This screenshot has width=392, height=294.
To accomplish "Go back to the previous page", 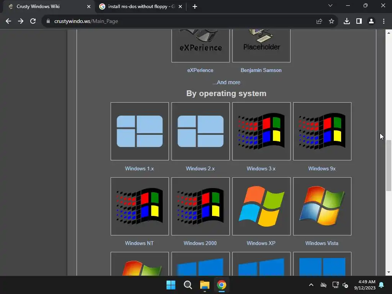I will [x=8, y=21].
